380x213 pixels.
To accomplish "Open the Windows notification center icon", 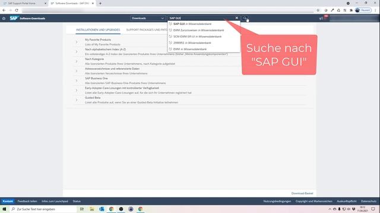I will click(x=373, y=209).
